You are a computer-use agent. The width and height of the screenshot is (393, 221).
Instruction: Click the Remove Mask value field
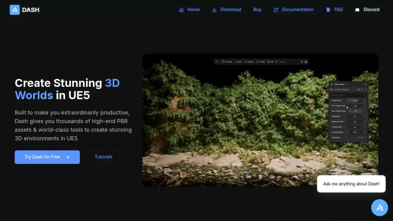point(355,122)
